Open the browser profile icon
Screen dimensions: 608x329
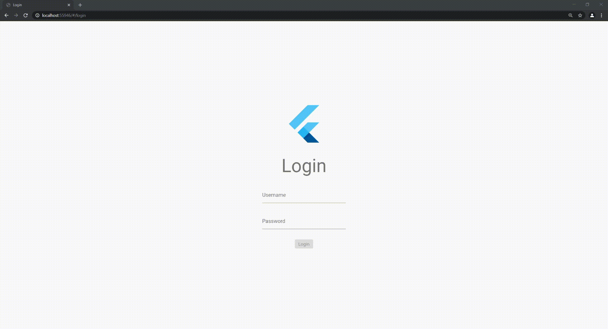592,15
